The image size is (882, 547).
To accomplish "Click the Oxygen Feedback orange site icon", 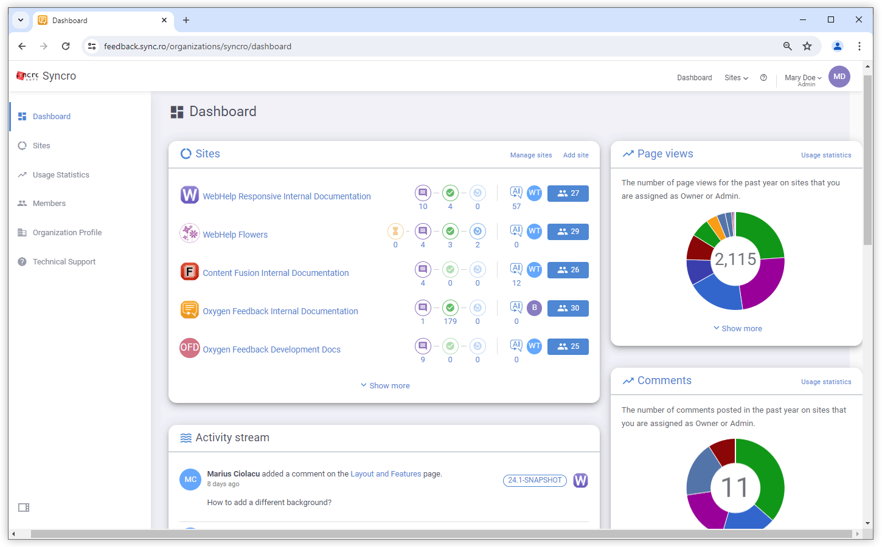I will [190, 309].
